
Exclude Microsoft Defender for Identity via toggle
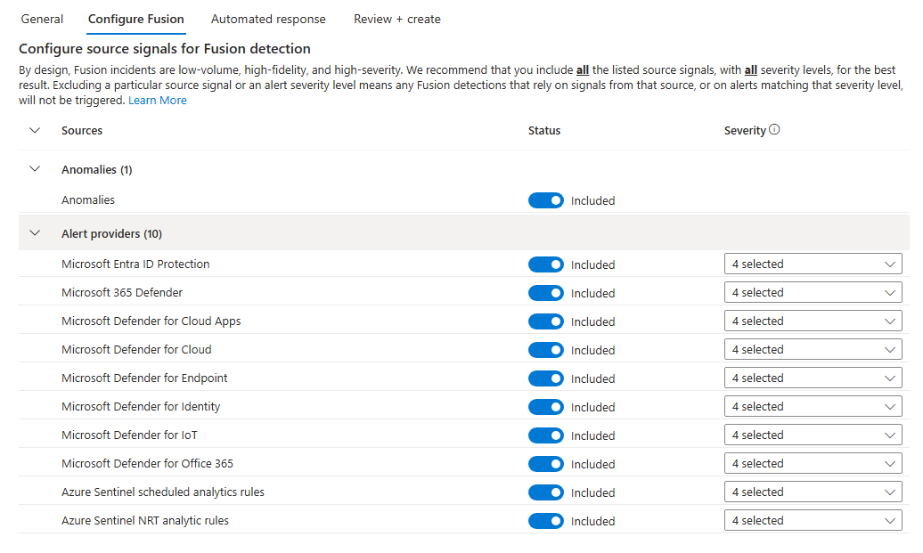coord(545,407)
